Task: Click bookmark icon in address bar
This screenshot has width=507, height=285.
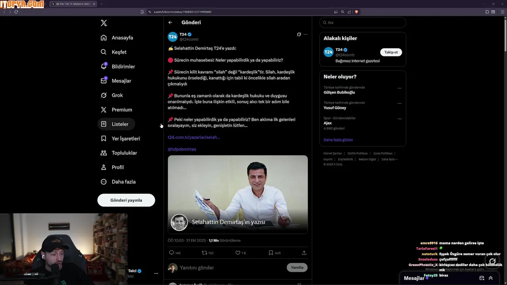Action: (x=142, y=12)
